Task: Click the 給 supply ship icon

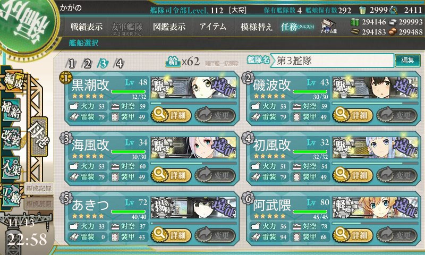Action: [x=173, y=62]
